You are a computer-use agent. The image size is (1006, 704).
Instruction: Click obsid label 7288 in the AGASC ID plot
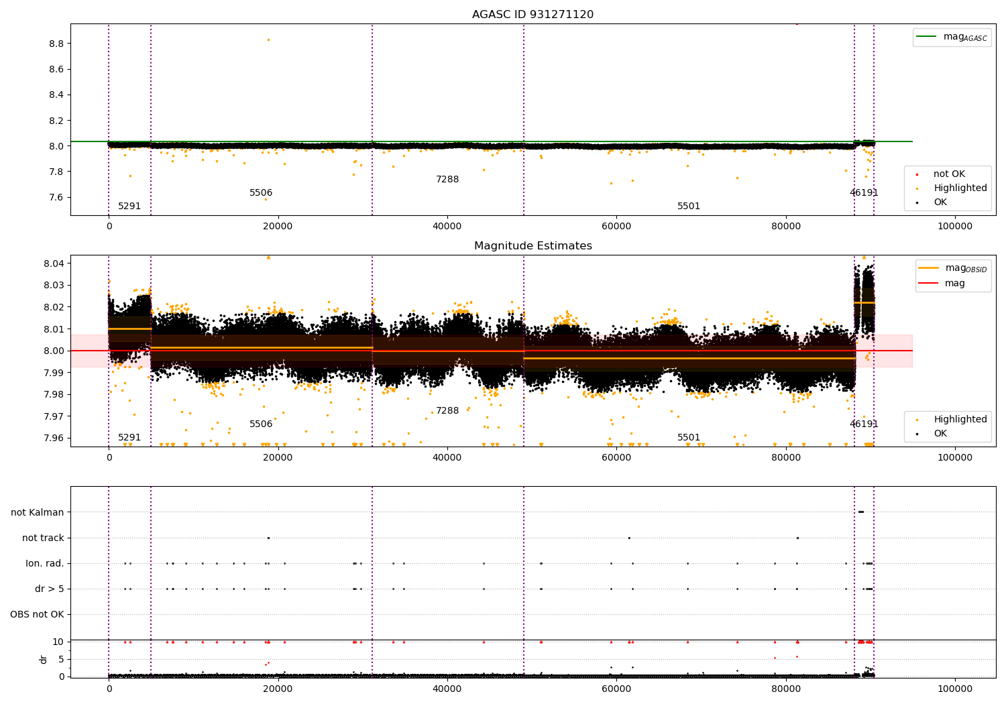(447, 180)
